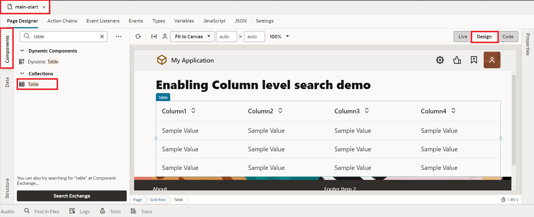This screenshot has height=217, width=534.
Task: Click the user avatar in app header
Action: pyautogui.click(x=492, y=60)
